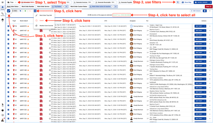Open the blue bulk actions kebab menu
Screen dimensions: 213x123
[35, 11]
